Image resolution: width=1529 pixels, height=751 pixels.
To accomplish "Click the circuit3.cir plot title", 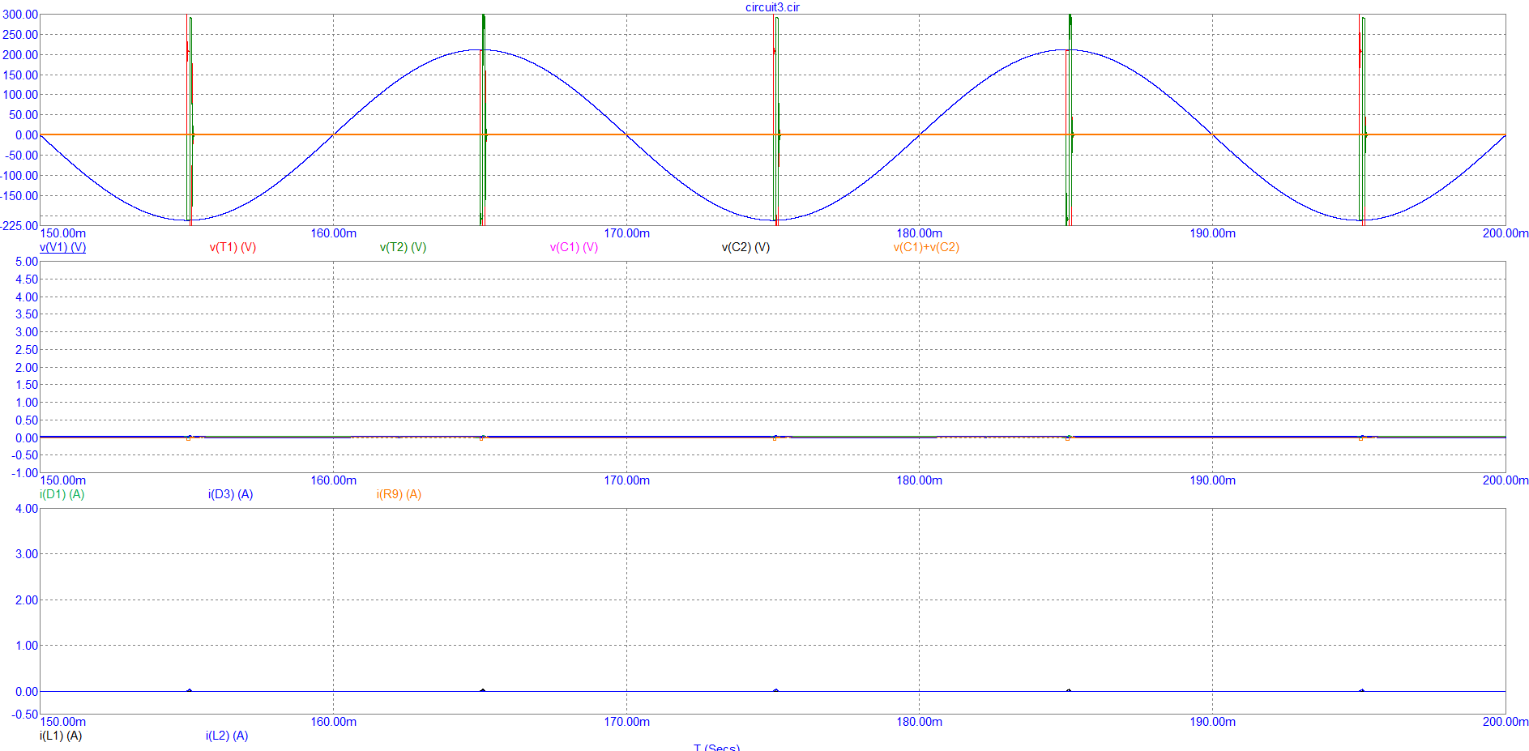I will 772,7.
